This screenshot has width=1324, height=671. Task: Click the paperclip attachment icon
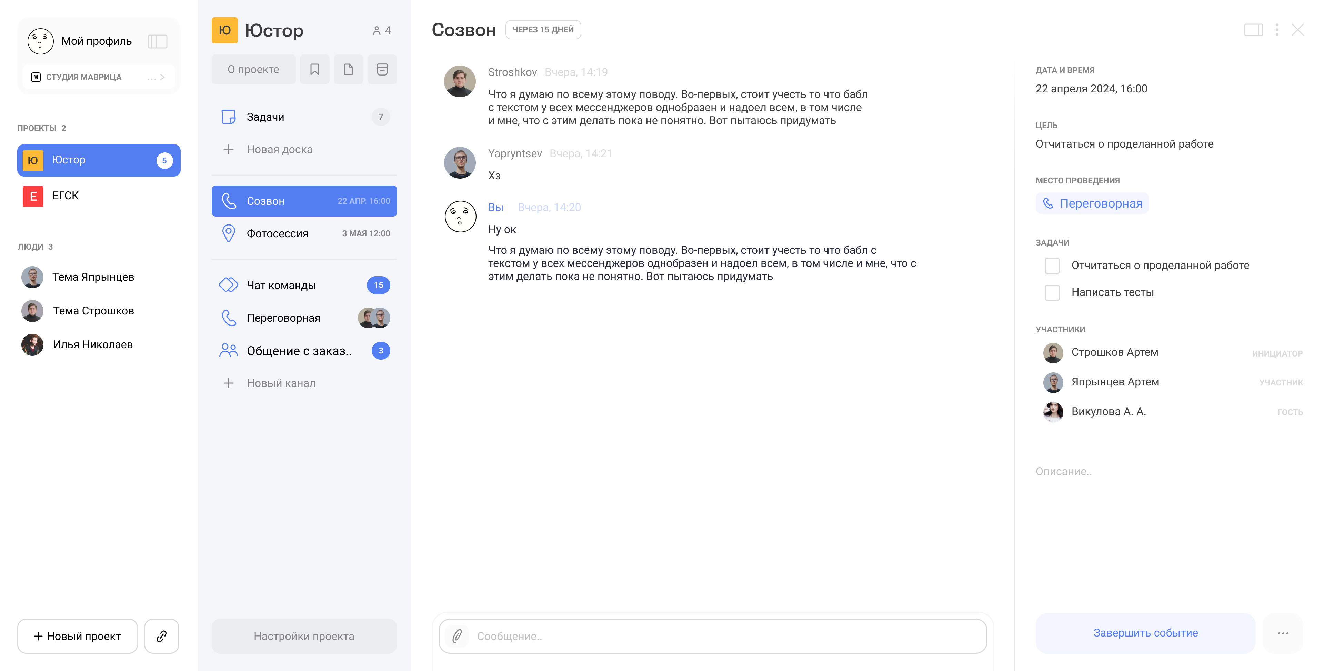(x=457, y=636)
